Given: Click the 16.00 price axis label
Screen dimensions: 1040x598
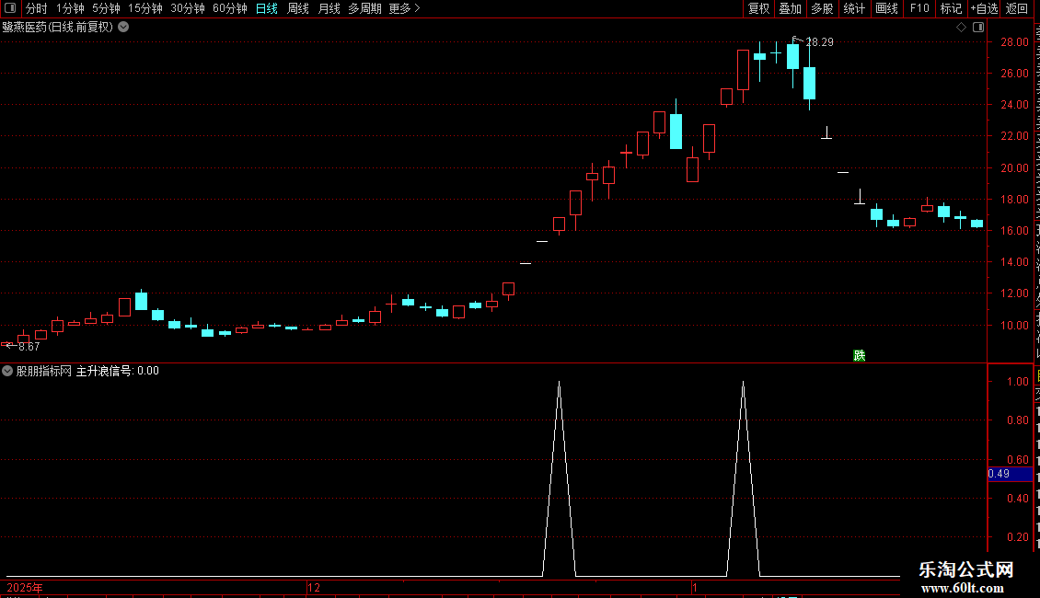Looking at the screenshot, I should (1015, 231).
